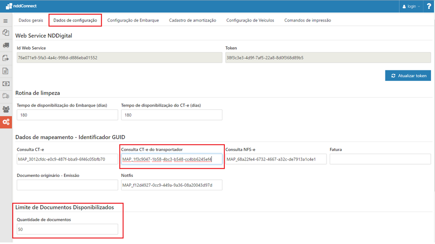Click the export arrow icon in the sidebar
This screenshot has width=435, height=244.
tap(6, 58)
